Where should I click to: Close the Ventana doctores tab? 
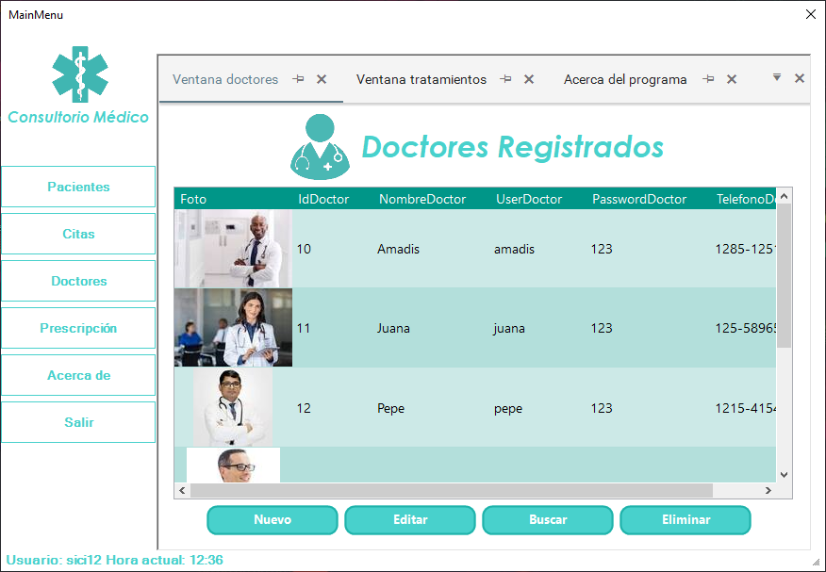(322, 79)
